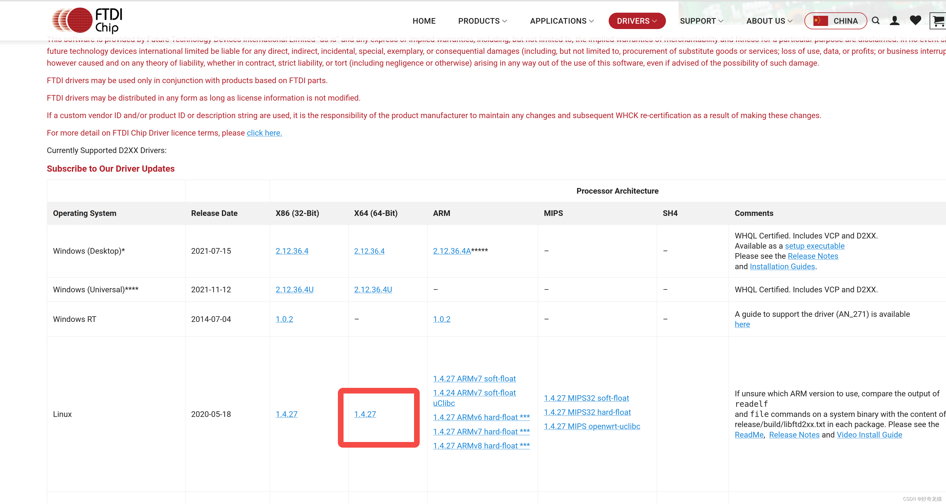Click the 'Linux' row label
This screenshot has height=504, width=946.
click(x=62, y=414)
